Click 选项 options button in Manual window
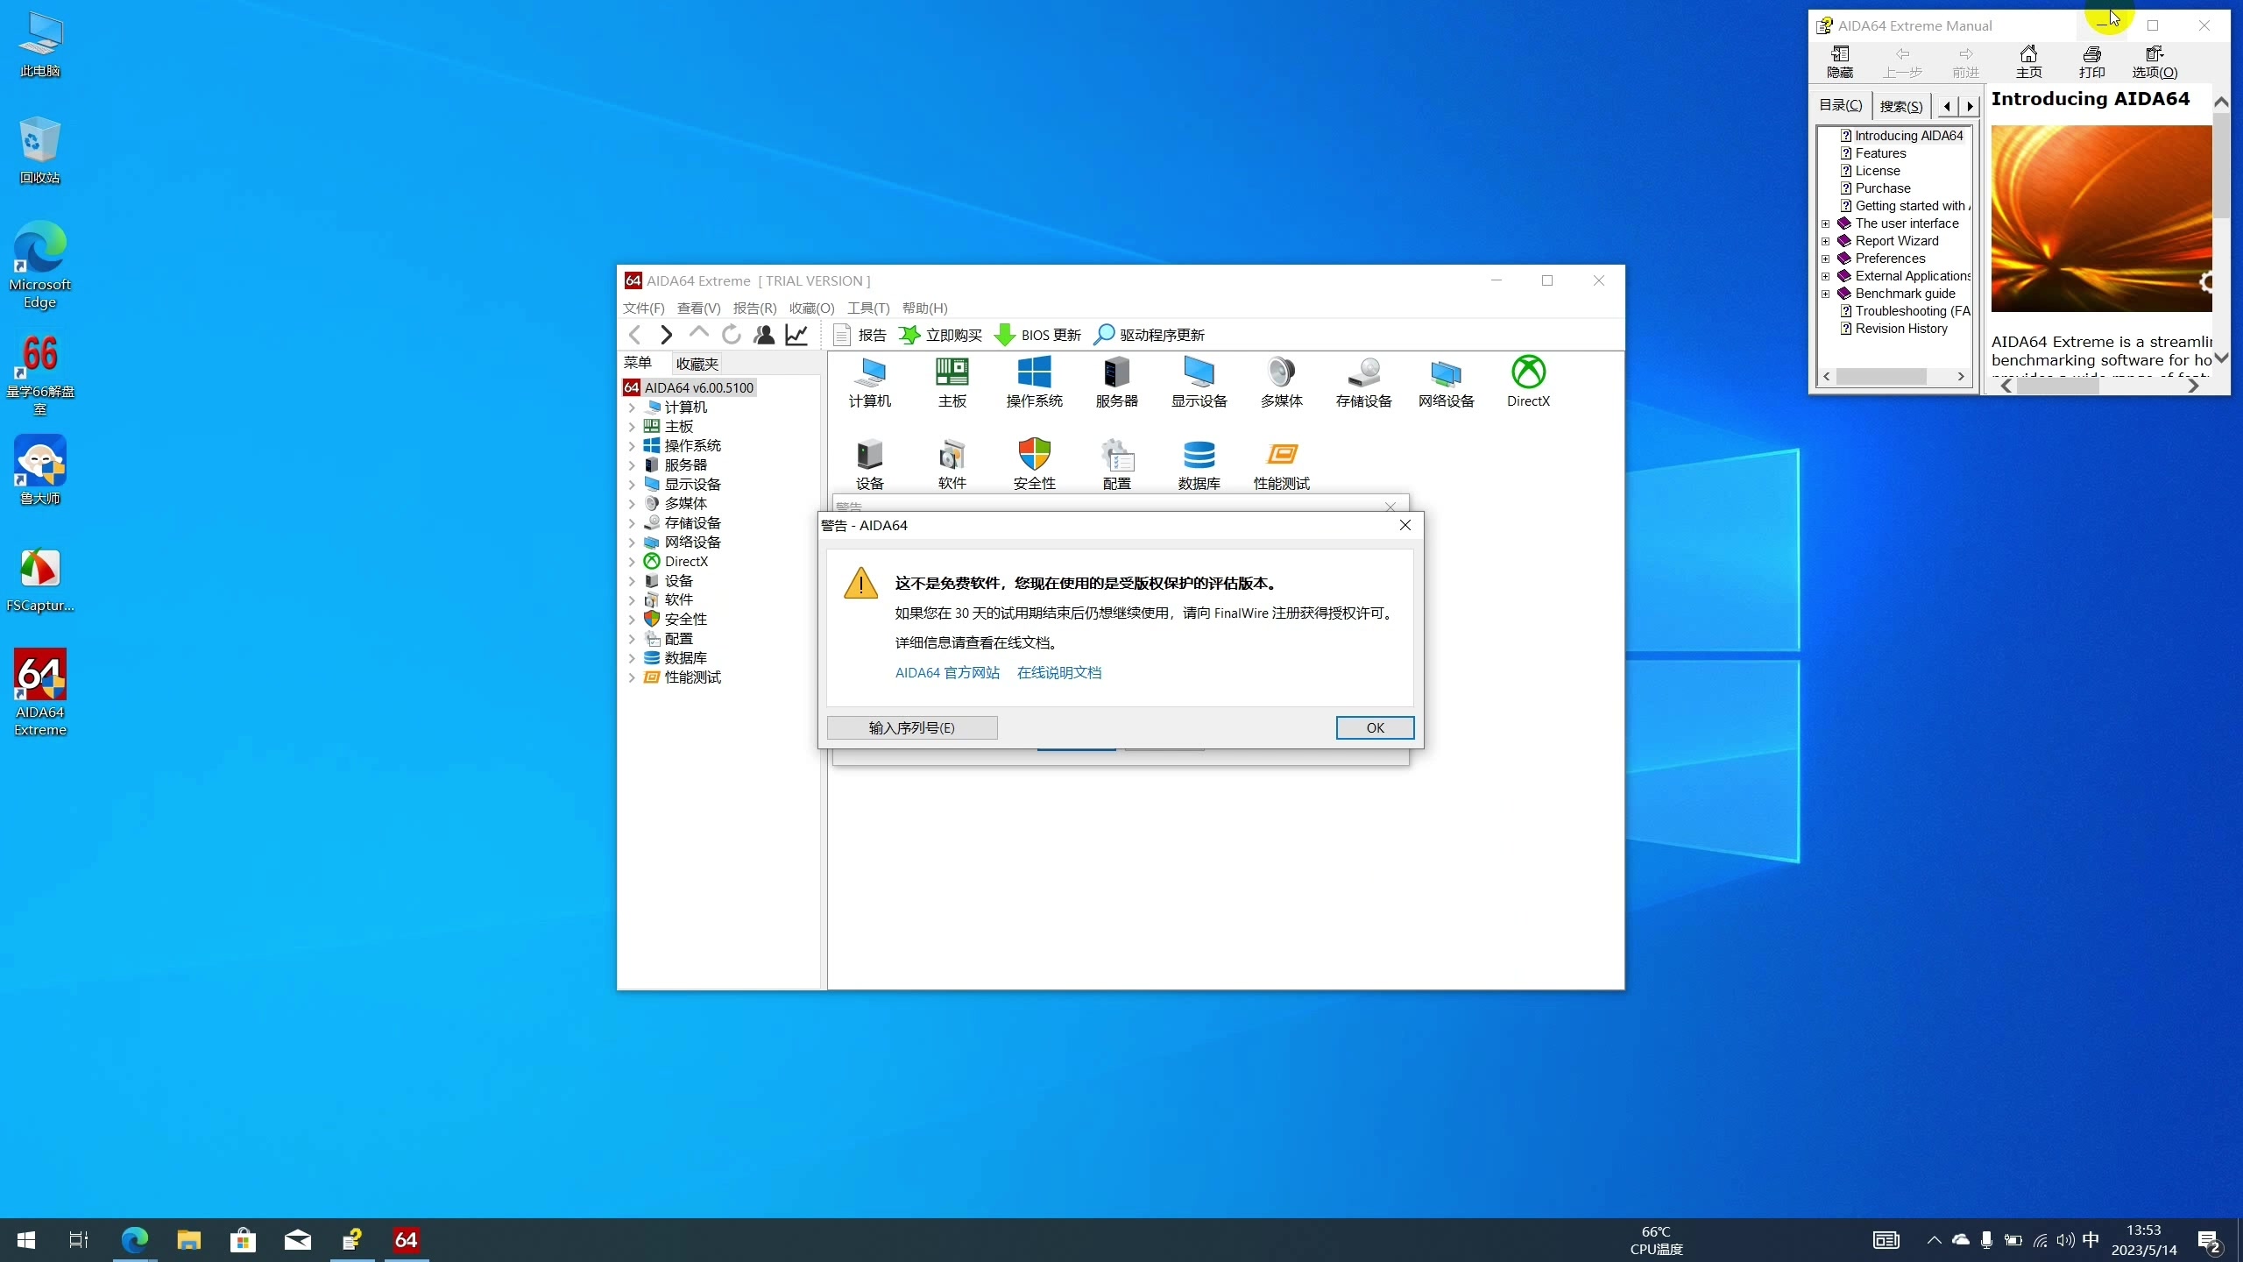Image resolution: width=2243 pixels, height=1262 pixels. pos(2155,62)
